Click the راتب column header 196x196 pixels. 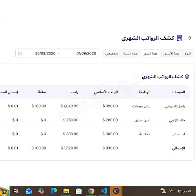click(x=74, y=92)
